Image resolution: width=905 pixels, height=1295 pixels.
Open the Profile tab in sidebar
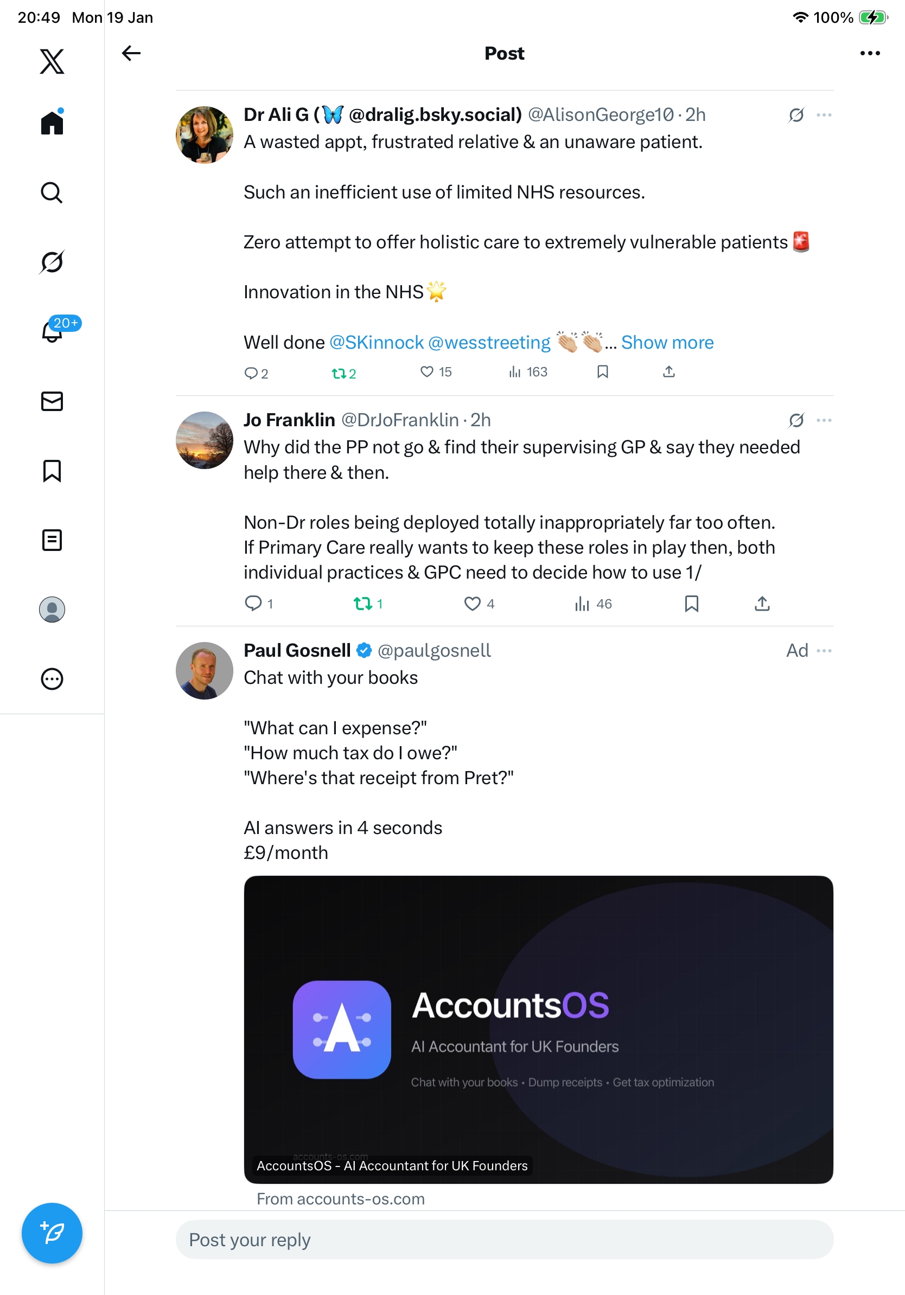coord(52,610)
